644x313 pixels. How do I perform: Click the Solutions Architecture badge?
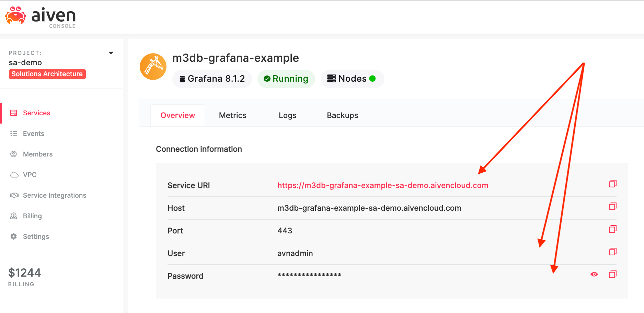[47, 74]
